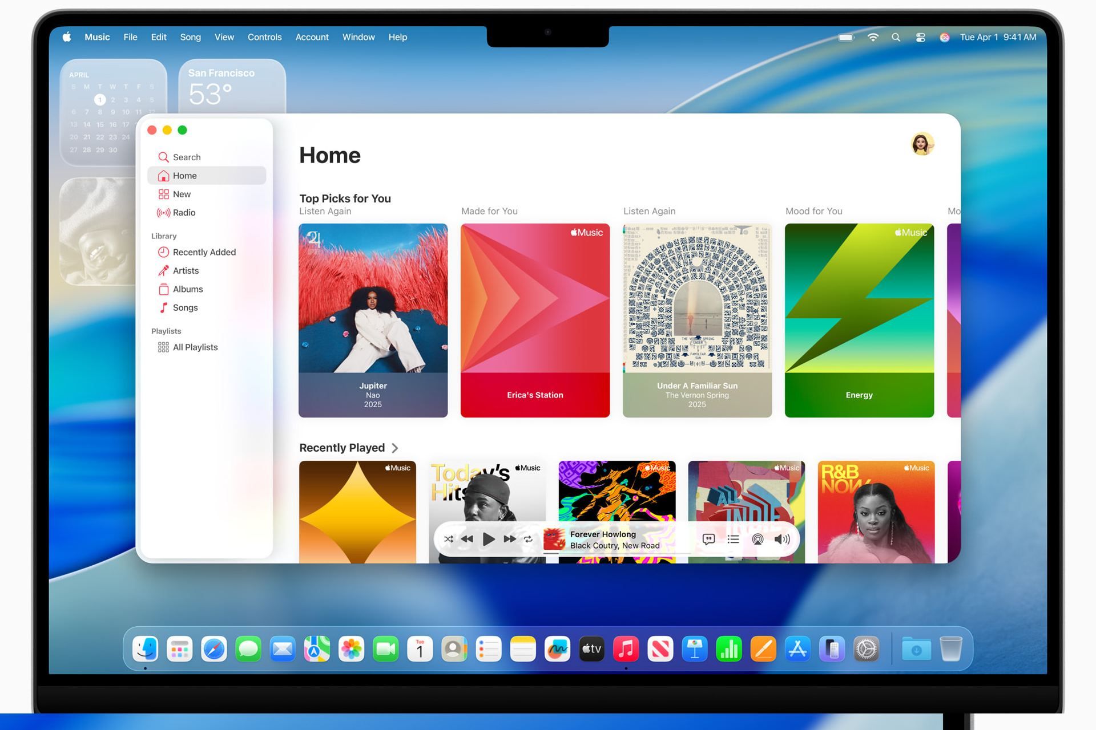Open the user profile avatar

[922, 144]
